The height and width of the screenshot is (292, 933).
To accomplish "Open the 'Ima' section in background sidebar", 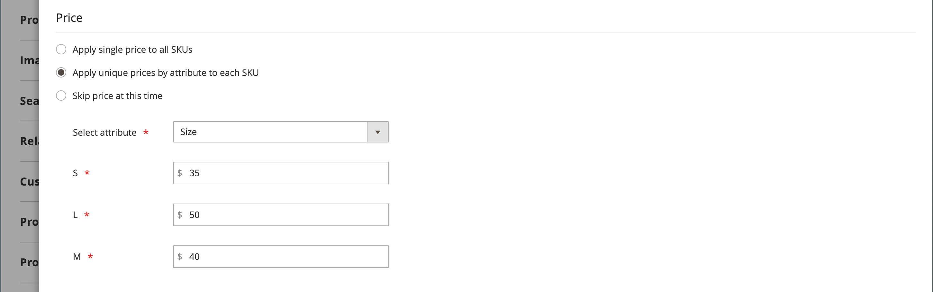I will click(x=29, y=60).
